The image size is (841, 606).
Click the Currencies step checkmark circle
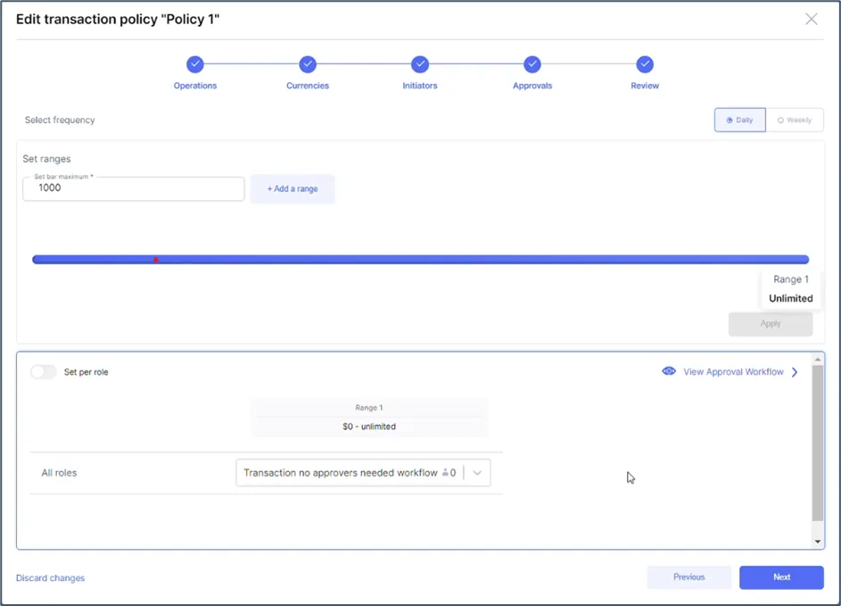coord(308,64)
